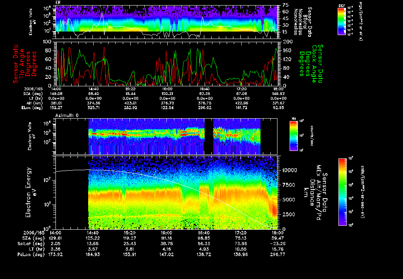
Task: Click SZA value 67.06
Action: point(241,94)
